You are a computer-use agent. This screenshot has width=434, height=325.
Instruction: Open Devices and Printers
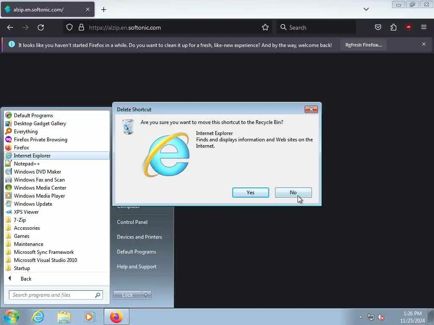(139, 237)
